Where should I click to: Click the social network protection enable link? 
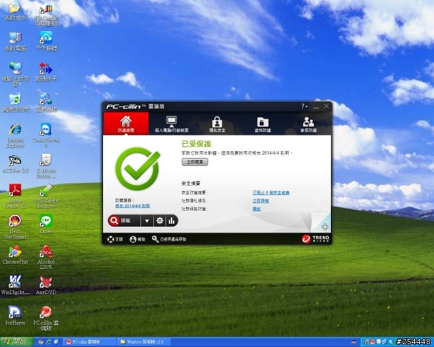[x=256, y=209]
